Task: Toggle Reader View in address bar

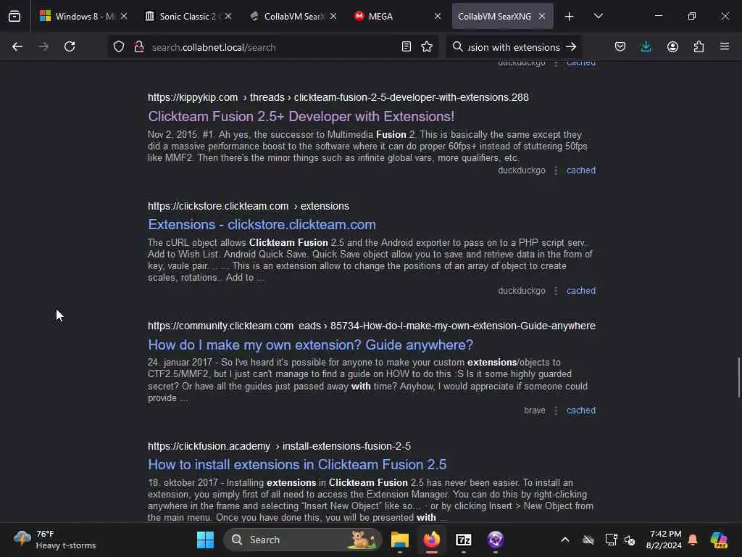Action: pos(406,47)
